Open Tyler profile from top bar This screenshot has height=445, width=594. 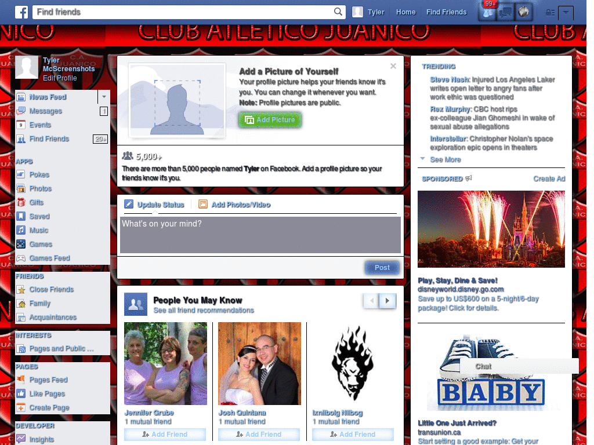point(368,12)
